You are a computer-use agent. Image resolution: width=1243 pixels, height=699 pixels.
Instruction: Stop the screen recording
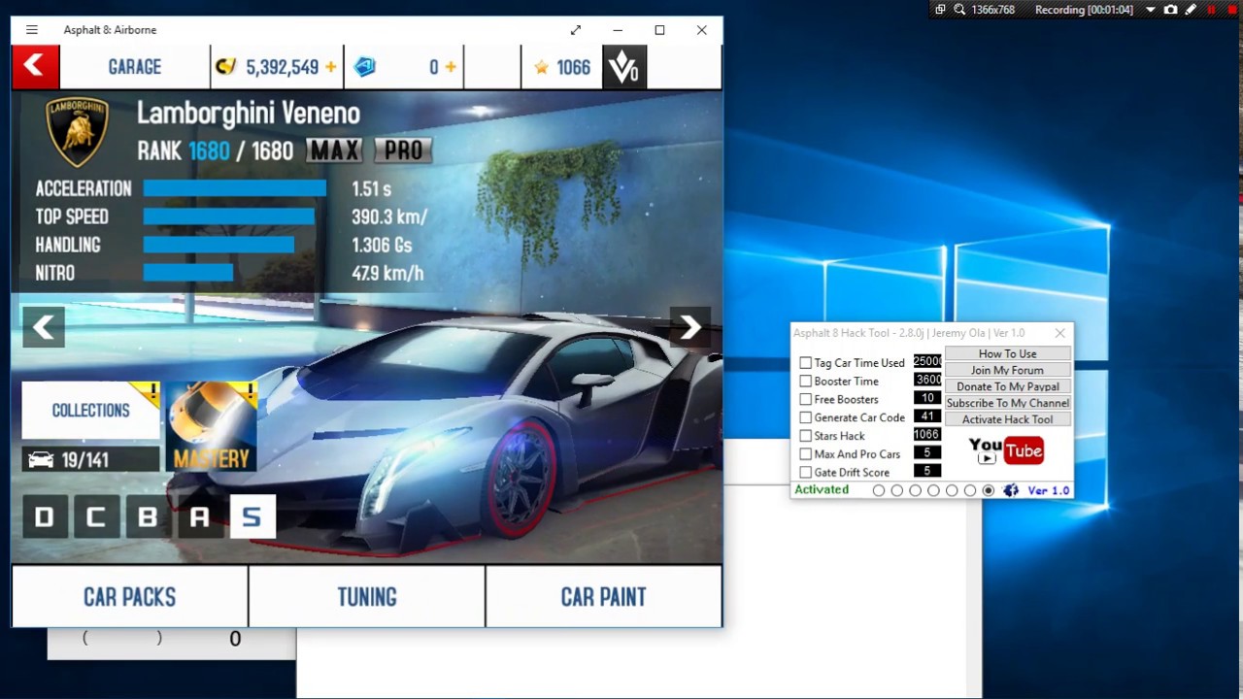pyautogui.click(x=1232, y=10)
